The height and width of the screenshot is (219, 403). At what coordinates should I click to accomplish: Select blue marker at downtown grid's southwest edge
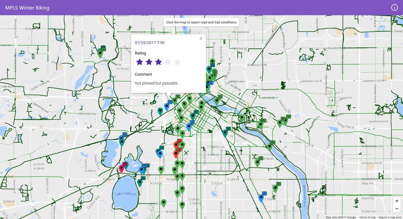click(x=189, y=127)
